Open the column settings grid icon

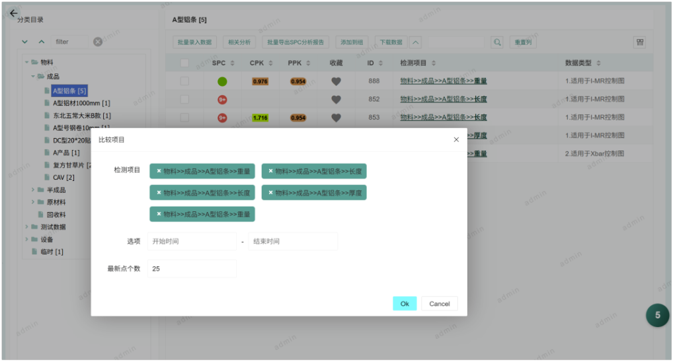tap(639, 42)
